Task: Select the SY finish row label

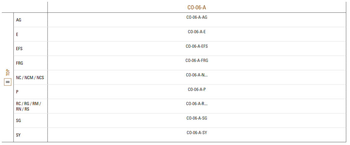Action: (x=18, y=135)
